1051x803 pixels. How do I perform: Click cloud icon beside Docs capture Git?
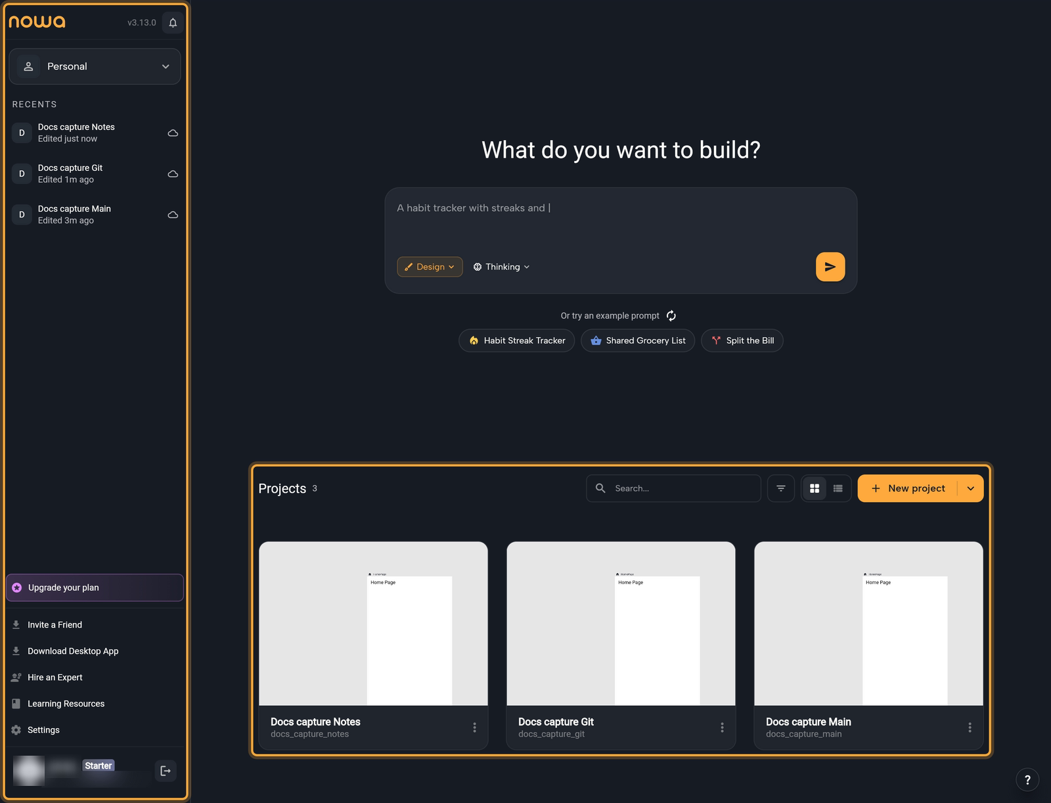coord(173,173)
